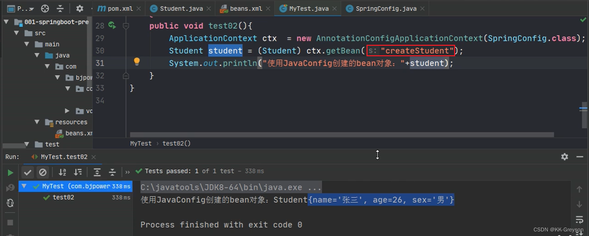Collapse the test folder arrow
This screenshot has width=589, height=236.
click(x=27, y=144)
